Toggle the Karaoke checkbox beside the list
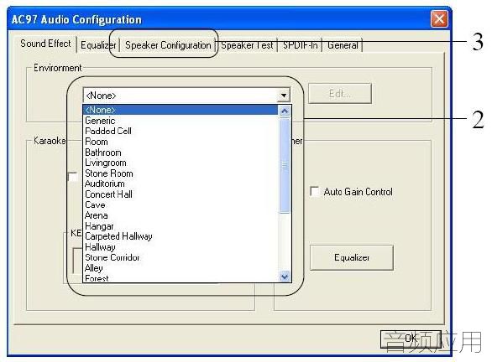This screenshot has height=362, width=492. (72, 177)
